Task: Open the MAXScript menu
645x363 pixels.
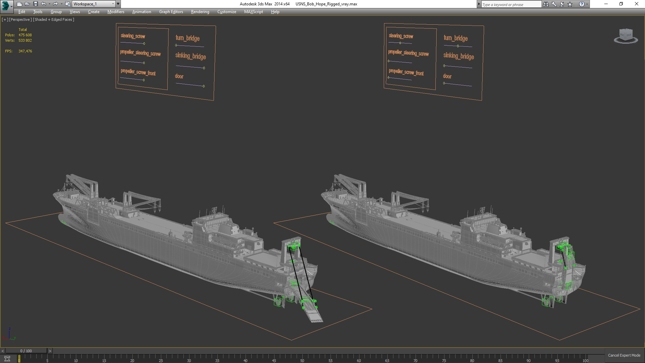Action: (254, 12)
